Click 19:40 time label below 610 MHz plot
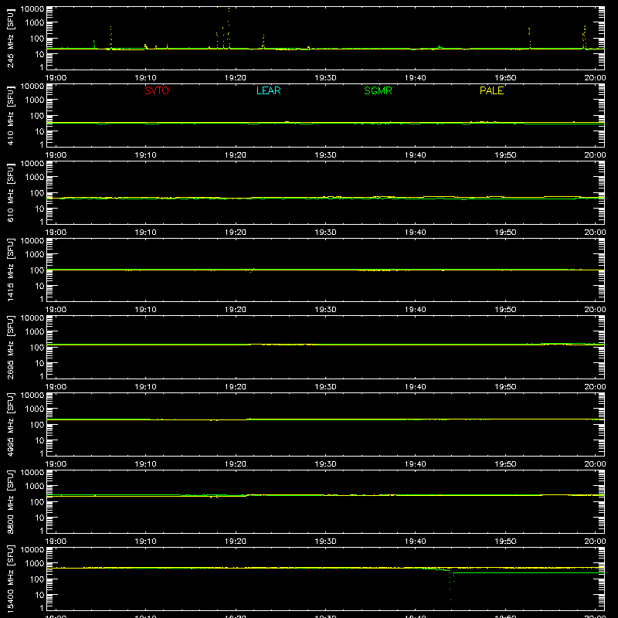This screenshot has width=618, height=618. [x=415, y=233]
